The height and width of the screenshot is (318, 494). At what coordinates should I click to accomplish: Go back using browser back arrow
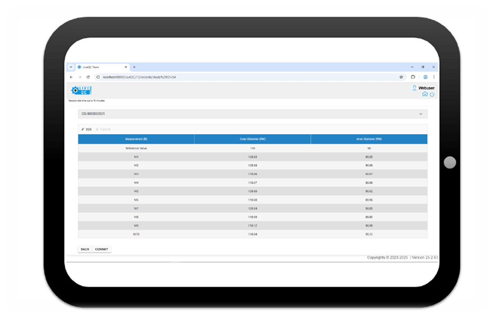click(71, 77)
